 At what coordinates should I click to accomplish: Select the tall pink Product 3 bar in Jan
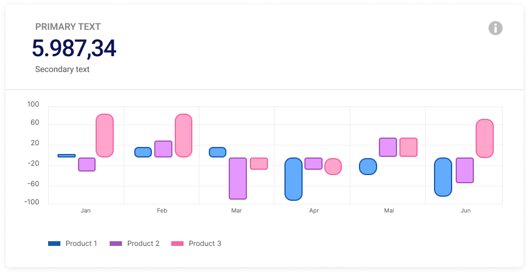pyautogui.click(x=104, y=135)
